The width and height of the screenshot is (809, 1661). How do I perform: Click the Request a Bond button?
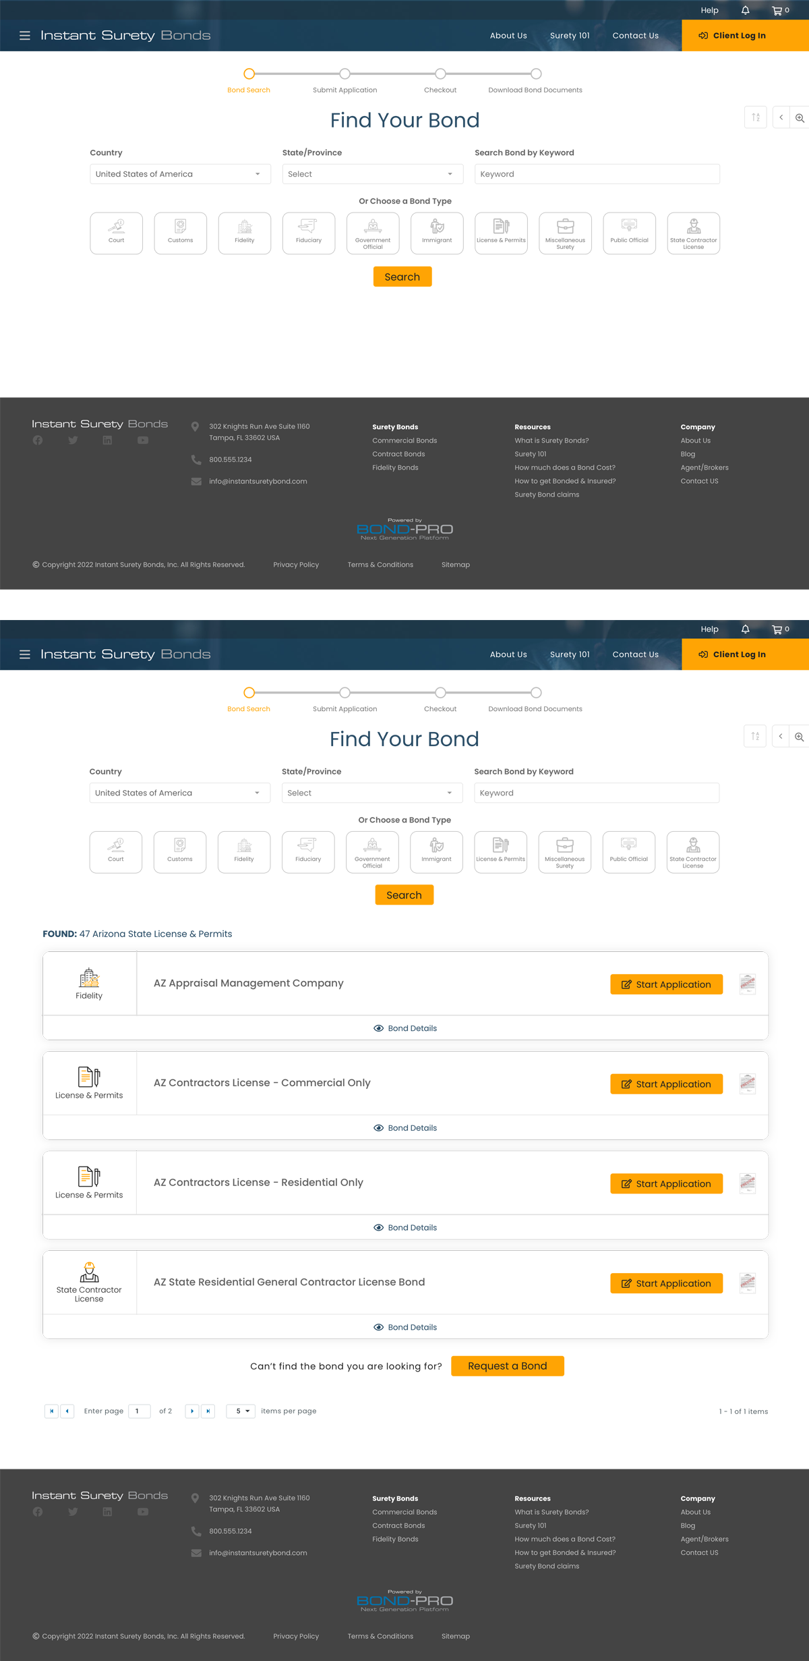508,1366
